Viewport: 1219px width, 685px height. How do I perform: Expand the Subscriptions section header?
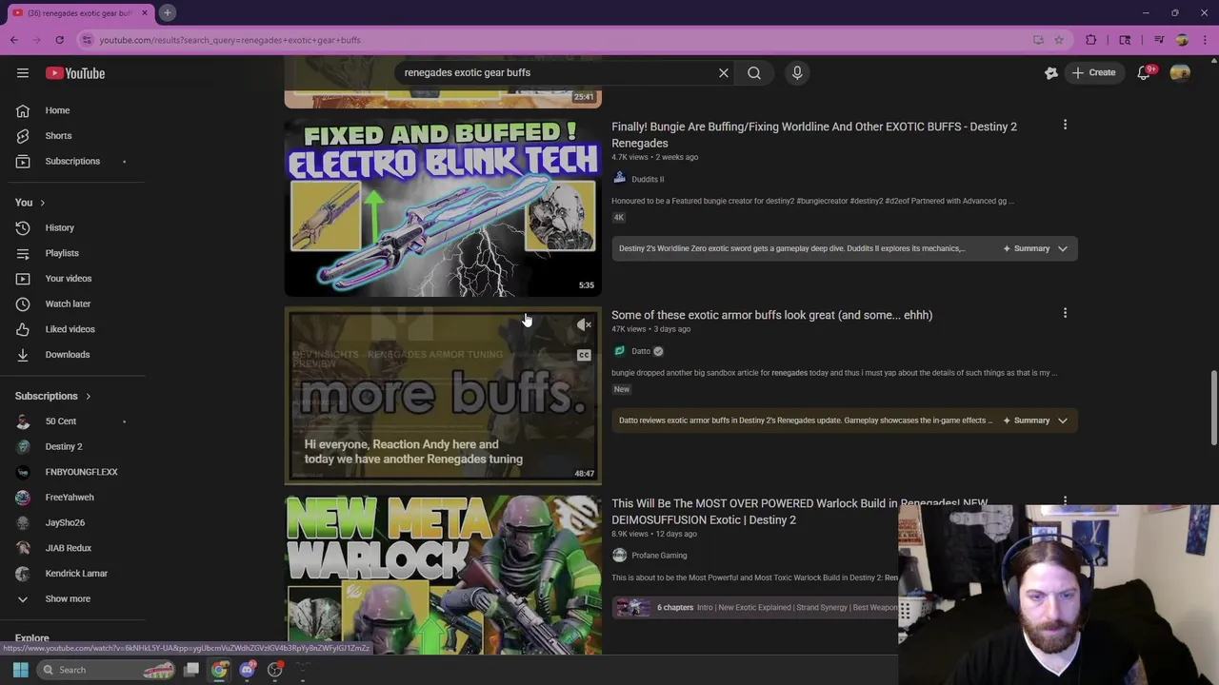pyautogui.click(x=52, y=396)
